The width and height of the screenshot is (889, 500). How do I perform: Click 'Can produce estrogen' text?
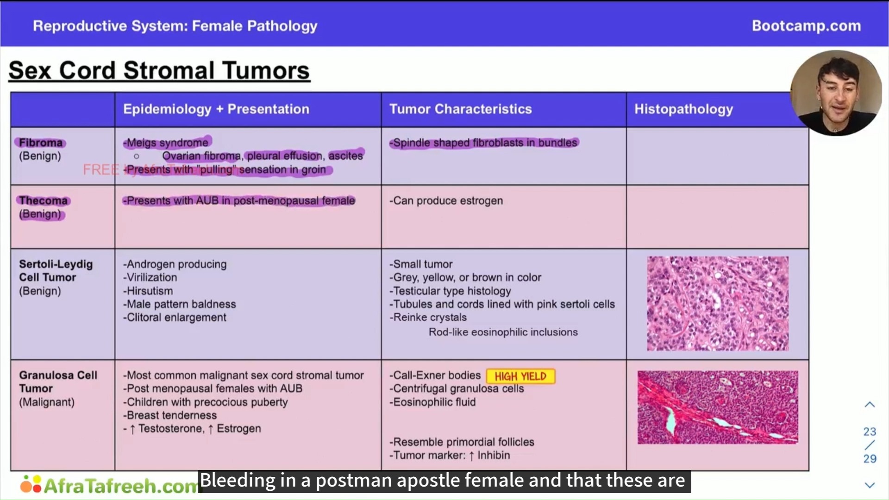click(446, 200)
